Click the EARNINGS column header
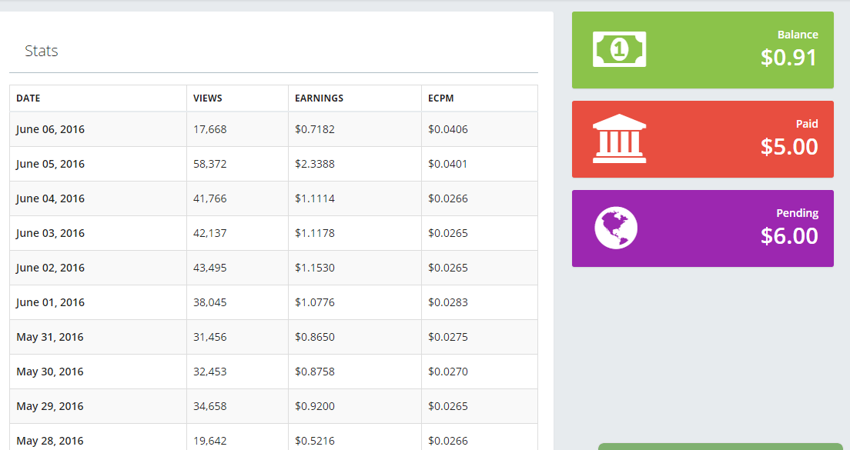Screen dimensions: 850x450 [319, 98]
